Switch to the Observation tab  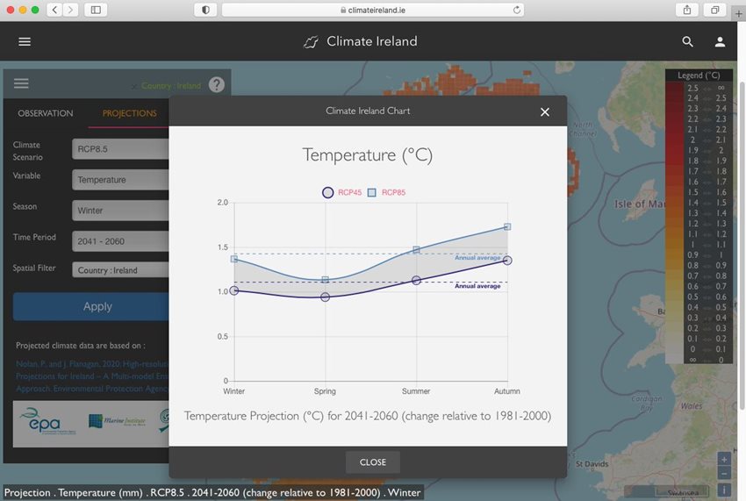click(46, 113)
